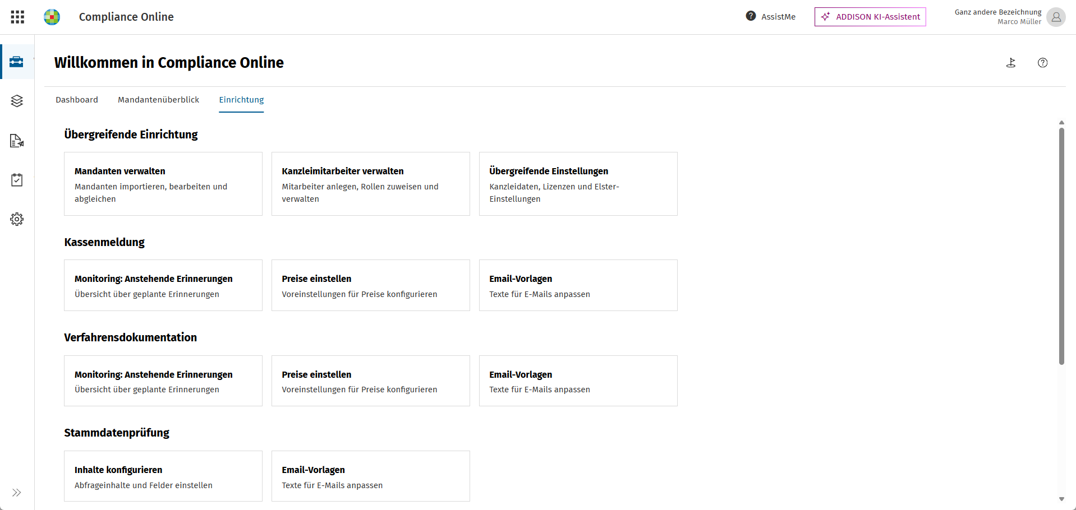The width and height of the screenshot is (1076, 510).
Task: Open the document edit sidebar icon
Action: tap(17, 141)
